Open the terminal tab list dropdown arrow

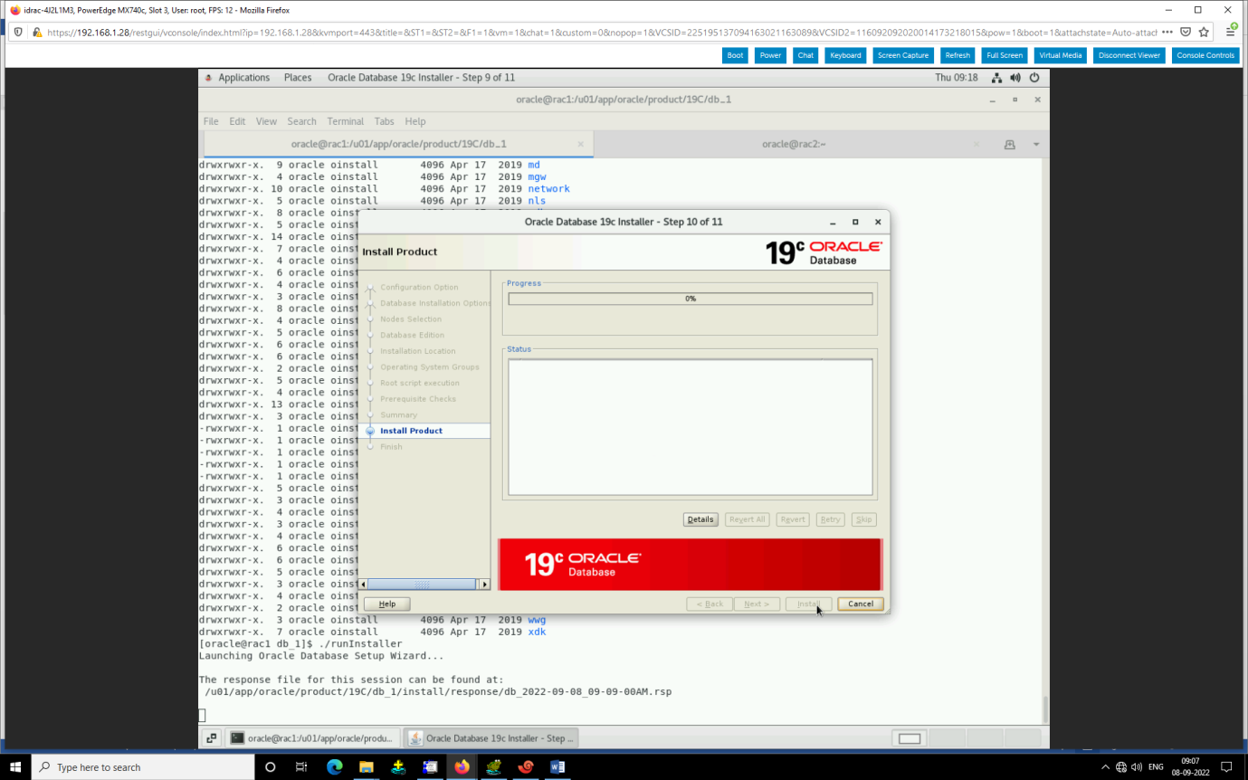pos(1036,145)
